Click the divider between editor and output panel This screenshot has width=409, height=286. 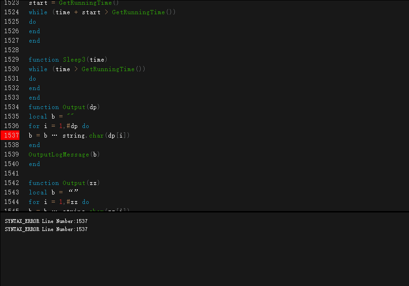204,212
